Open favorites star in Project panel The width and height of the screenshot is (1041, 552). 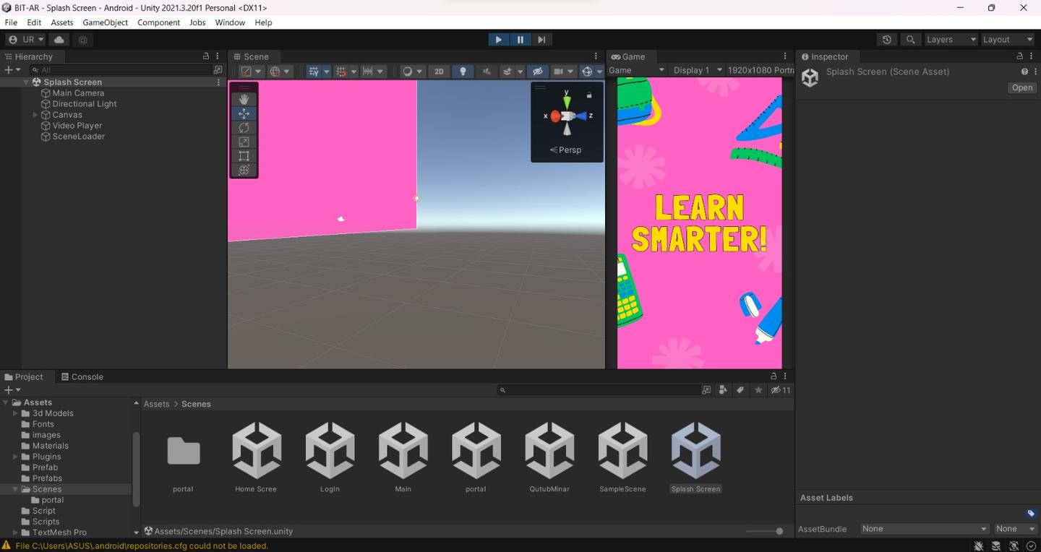point(758,390)
